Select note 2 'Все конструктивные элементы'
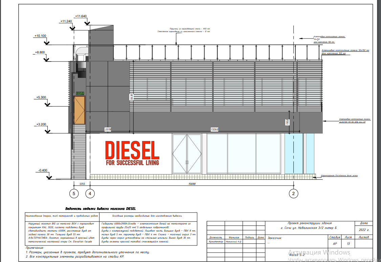Screen dimensions: 381x262 (75, 257)
